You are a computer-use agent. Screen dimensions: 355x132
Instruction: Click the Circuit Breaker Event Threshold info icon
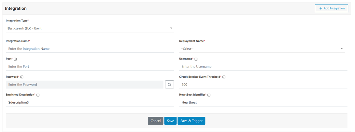pos(224,77)
